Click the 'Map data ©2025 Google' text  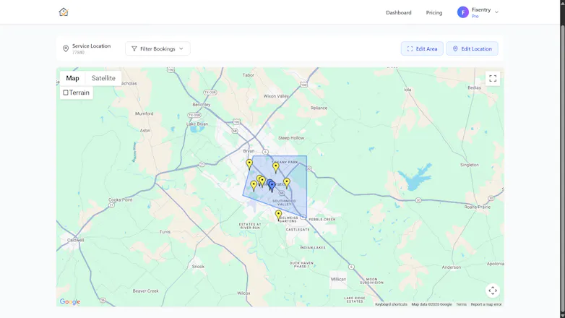click(431, 304)
